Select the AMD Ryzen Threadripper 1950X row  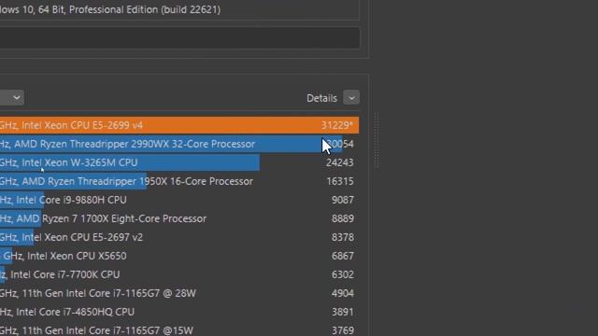click(179, 181)
